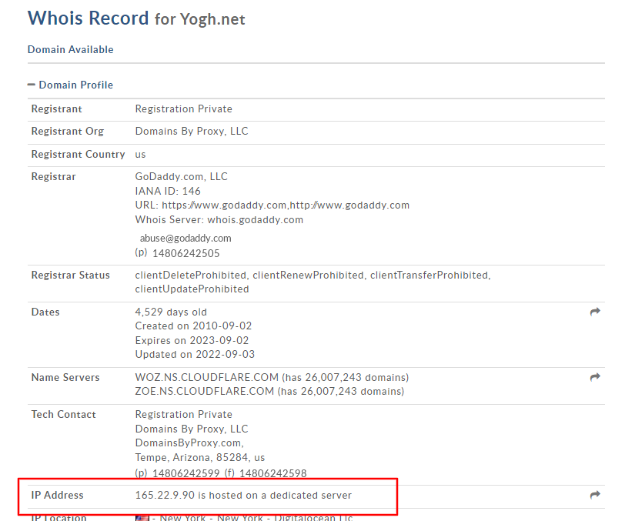Click the domain count beside WOZ.NS.CLOUDFLARE.COM
This screenshot has height=521, width=625.
[345, 377]
